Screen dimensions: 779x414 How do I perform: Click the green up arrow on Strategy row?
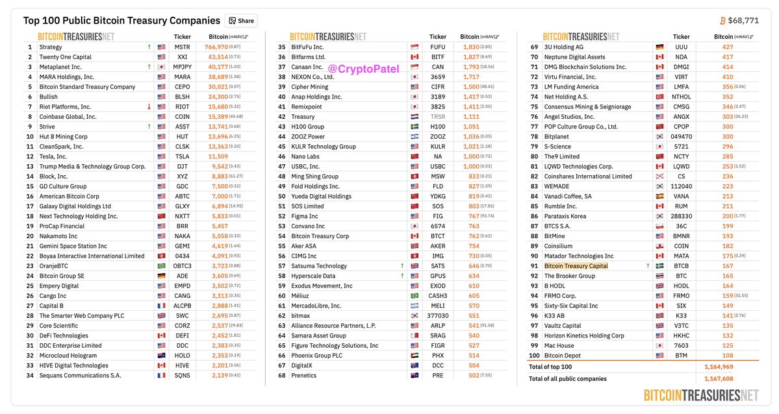(x=149, y=47)
